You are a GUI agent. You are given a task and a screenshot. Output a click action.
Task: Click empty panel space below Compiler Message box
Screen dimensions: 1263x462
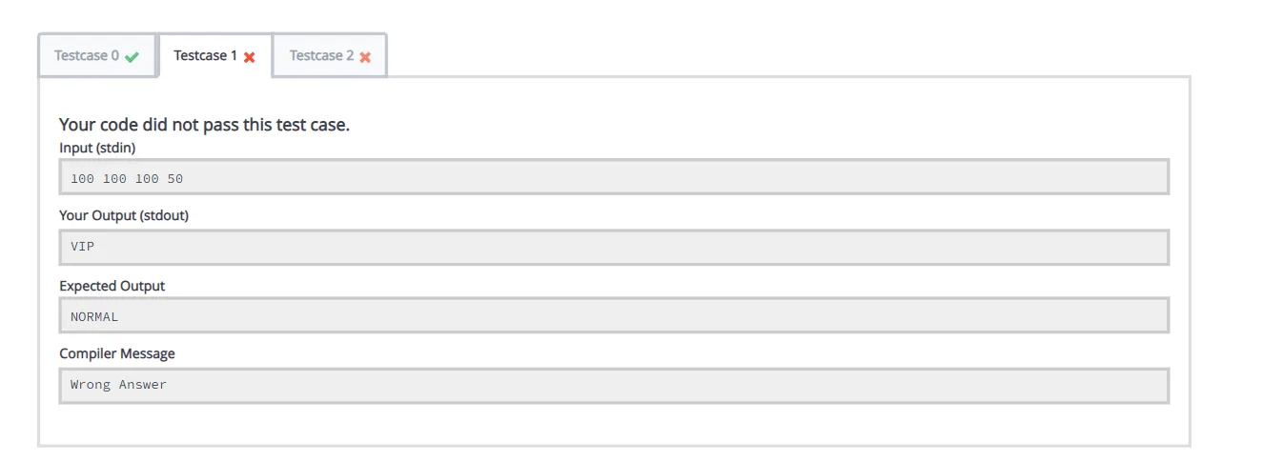click(x=614, y=424)
